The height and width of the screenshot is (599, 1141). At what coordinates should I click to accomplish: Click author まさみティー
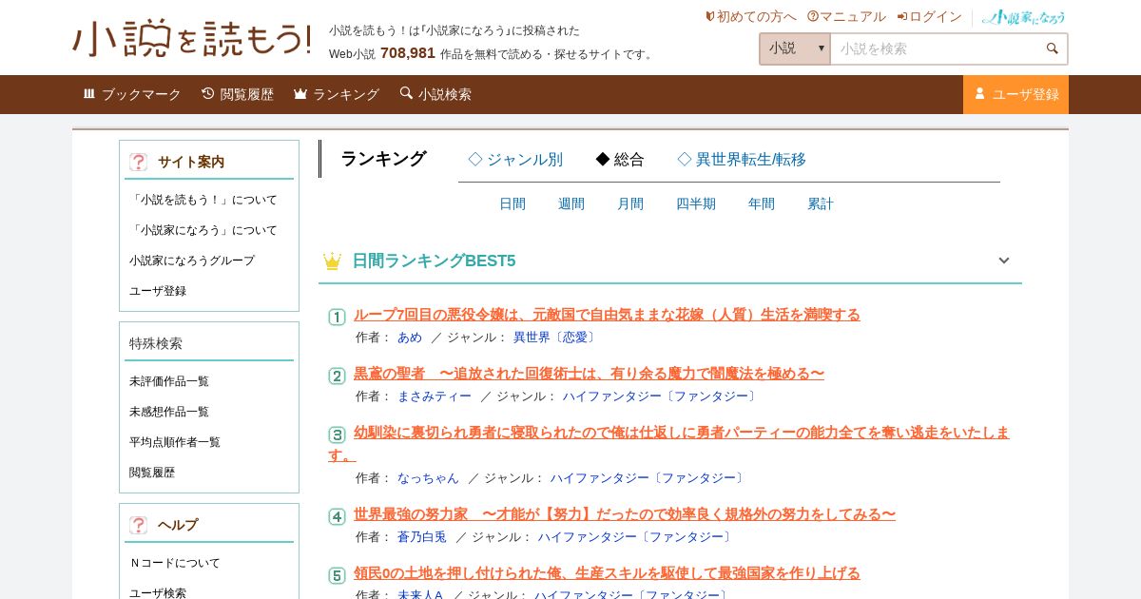click(435, 396)
